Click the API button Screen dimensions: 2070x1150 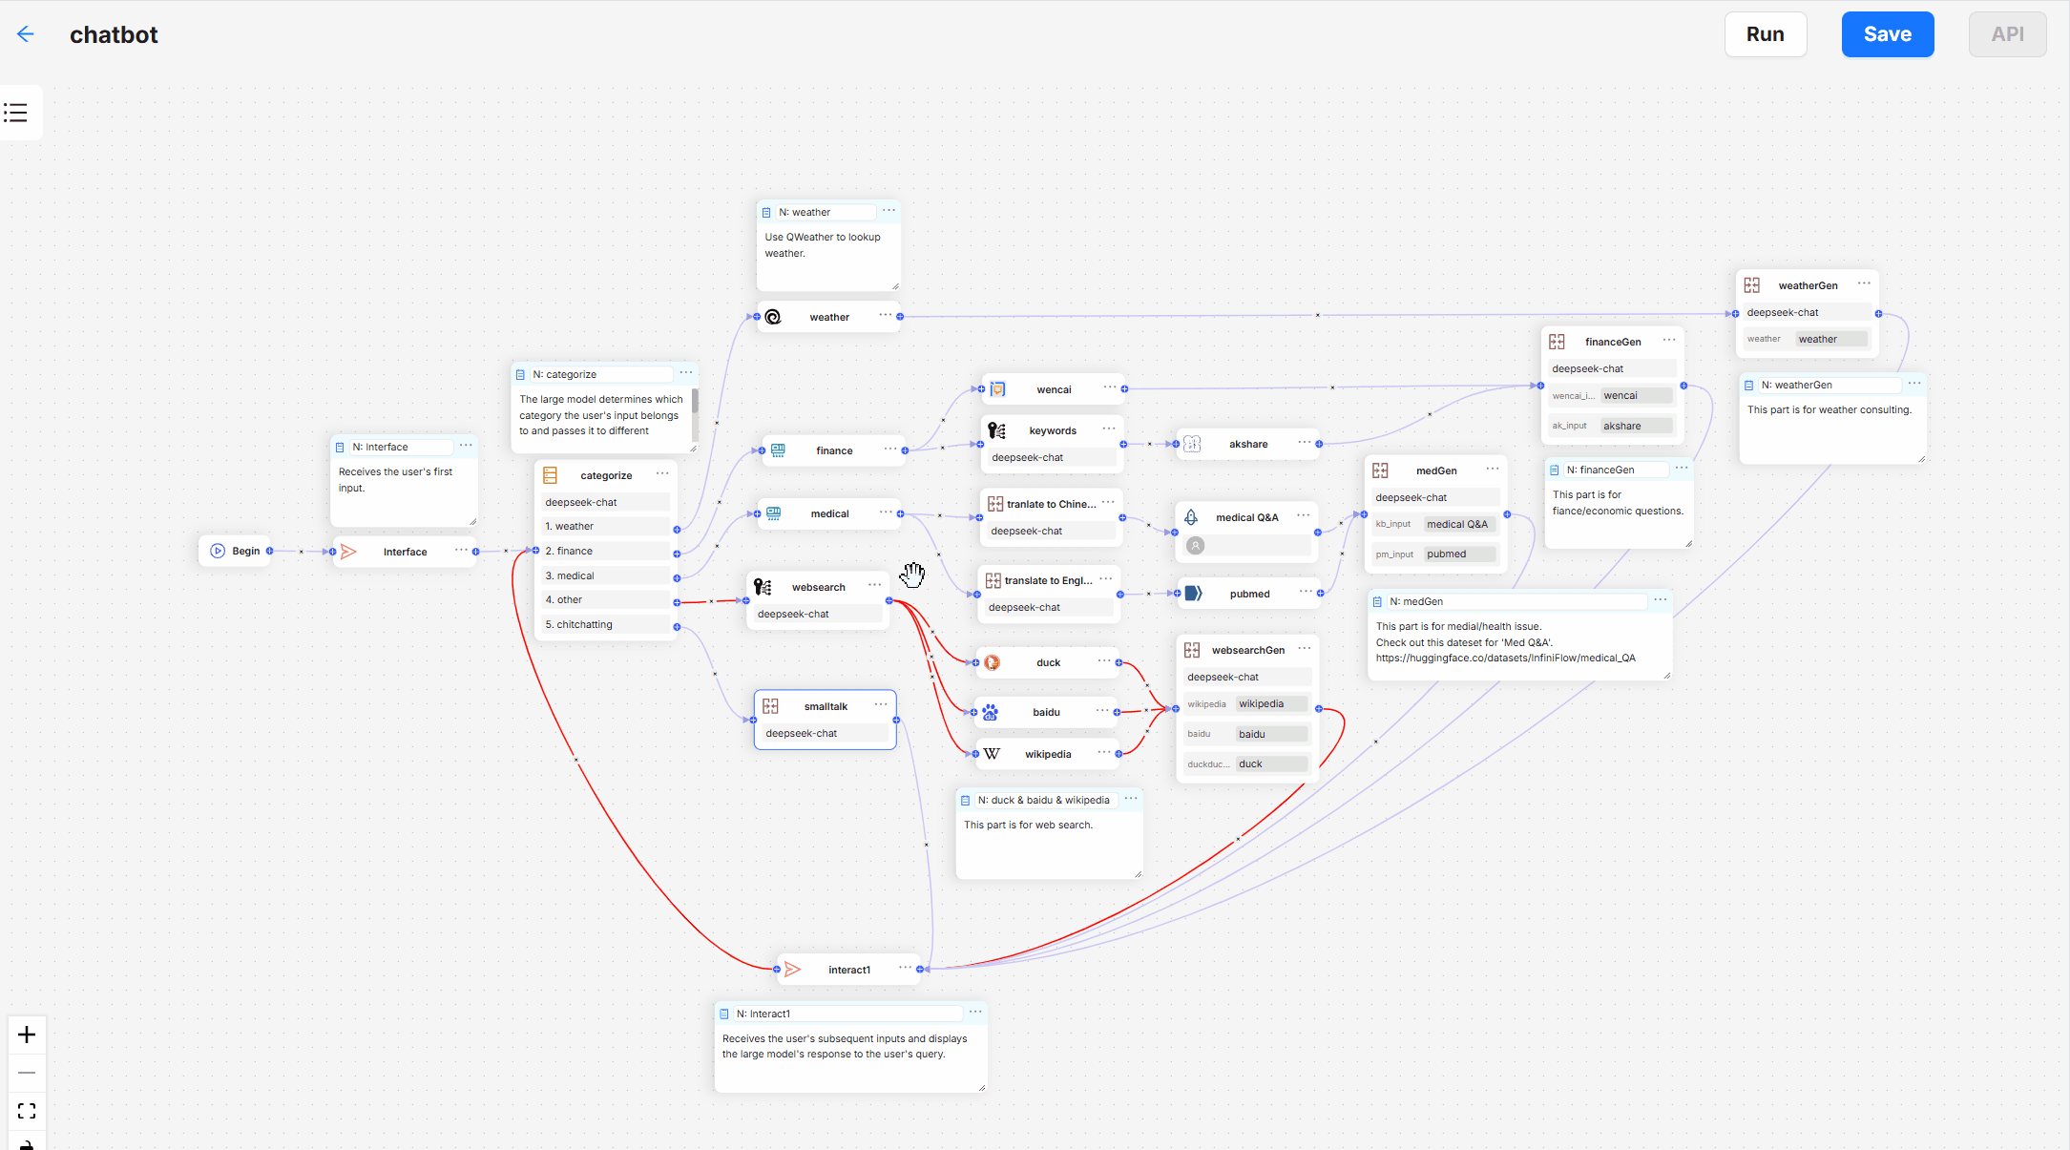[x=2007, y=34]
